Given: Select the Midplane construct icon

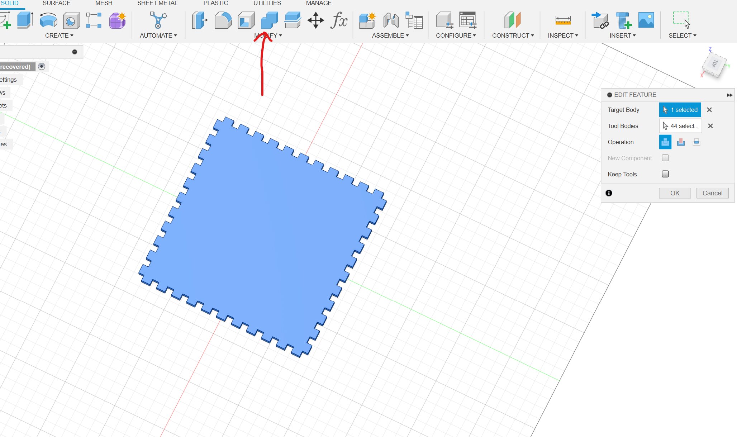Looking at the screenshot, I should [513, 20].
